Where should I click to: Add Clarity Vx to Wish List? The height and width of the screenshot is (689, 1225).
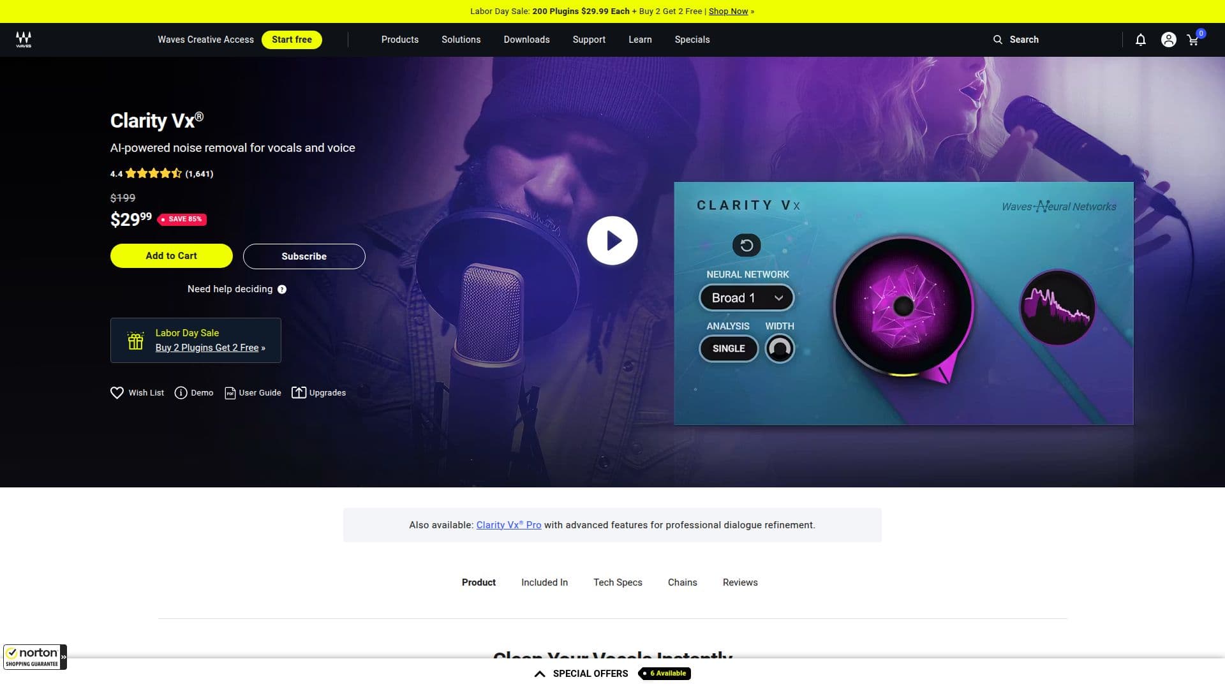pos(137,392)
